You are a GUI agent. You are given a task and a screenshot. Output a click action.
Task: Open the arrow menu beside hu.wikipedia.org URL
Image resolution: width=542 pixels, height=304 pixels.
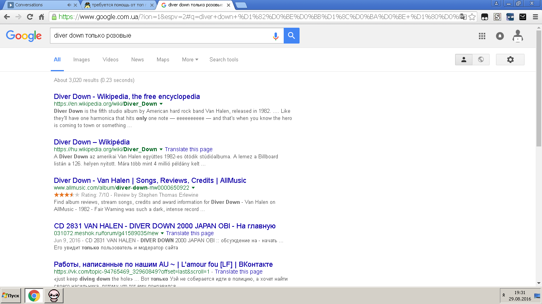tap(161, 150)
